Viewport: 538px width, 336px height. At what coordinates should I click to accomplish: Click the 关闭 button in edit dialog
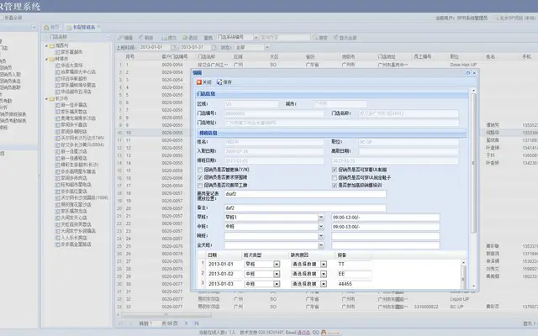[x=203, y=82]
